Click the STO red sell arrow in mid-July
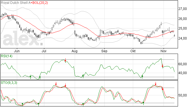The image size is (191, 107). point(56,83)
